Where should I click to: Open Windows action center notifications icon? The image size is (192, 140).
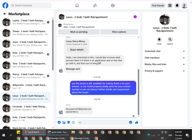pos(187,135)
